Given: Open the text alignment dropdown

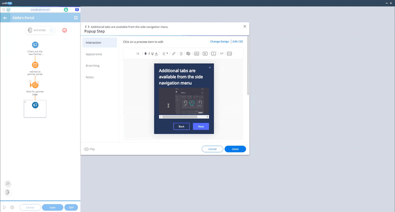Looking at the screenshot, I should coord(165,53).
